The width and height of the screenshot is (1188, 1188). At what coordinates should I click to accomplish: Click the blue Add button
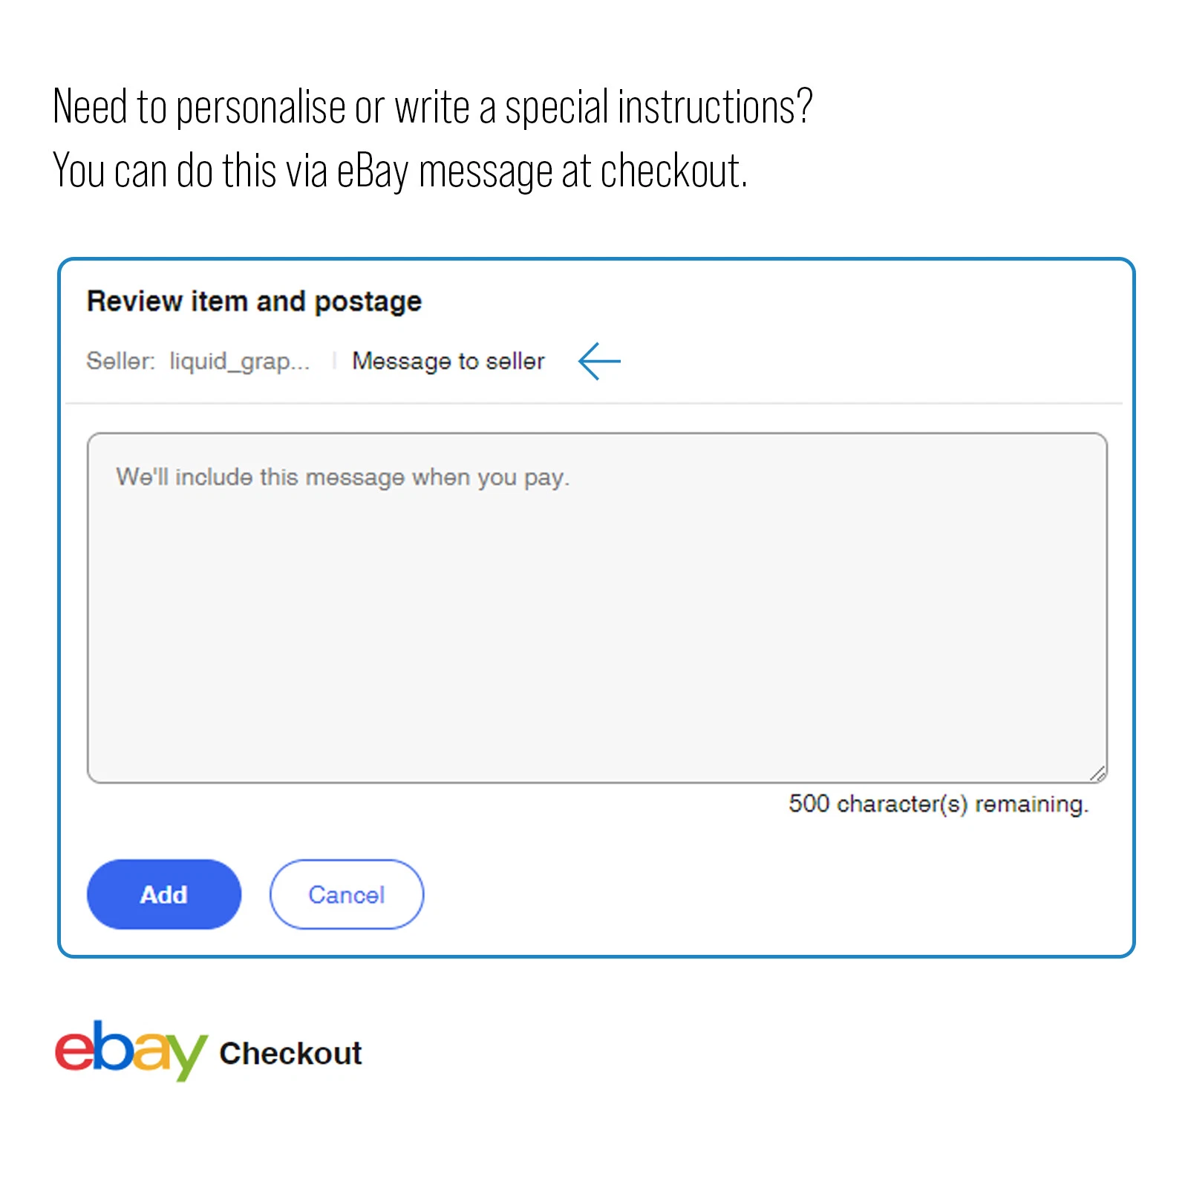163,894
